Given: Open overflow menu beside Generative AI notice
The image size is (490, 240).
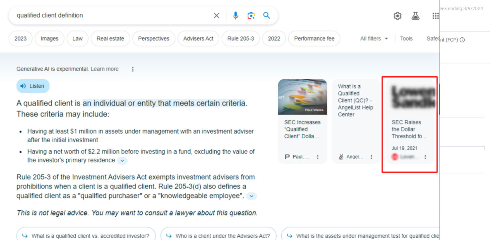Looking at the screenshot, I should click(x=133, y=69).
